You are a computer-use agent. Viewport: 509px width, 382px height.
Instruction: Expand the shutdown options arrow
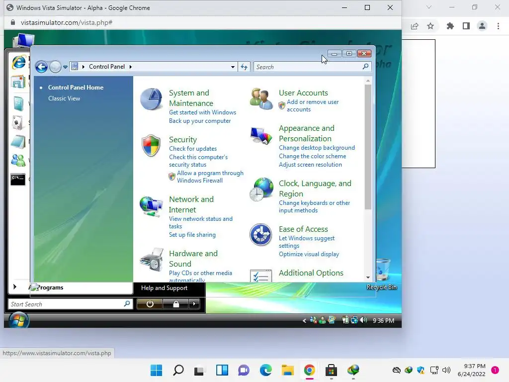pos(194,304)
